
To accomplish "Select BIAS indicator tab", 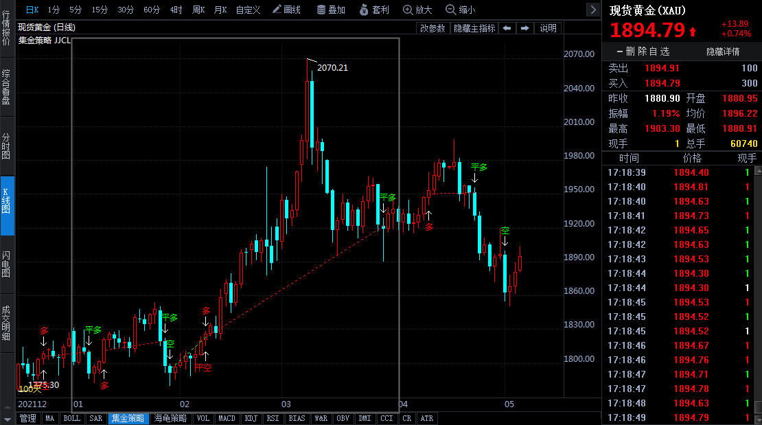I will coord(297,418).
